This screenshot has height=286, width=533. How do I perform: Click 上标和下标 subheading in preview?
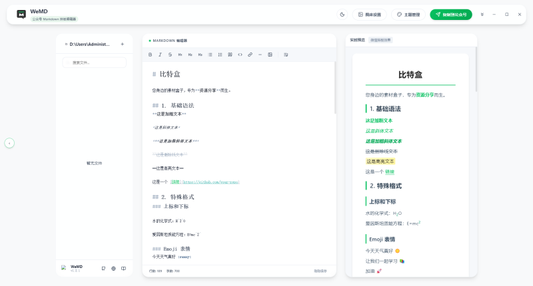point(382,202)
